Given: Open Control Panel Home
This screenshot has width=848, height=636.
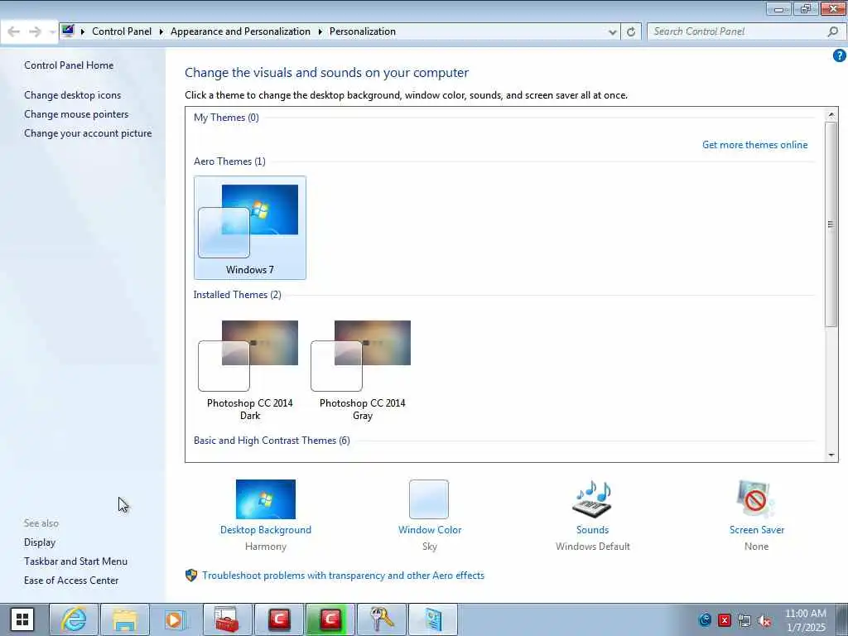Looking at the screenshot, I should click(69, 65).
